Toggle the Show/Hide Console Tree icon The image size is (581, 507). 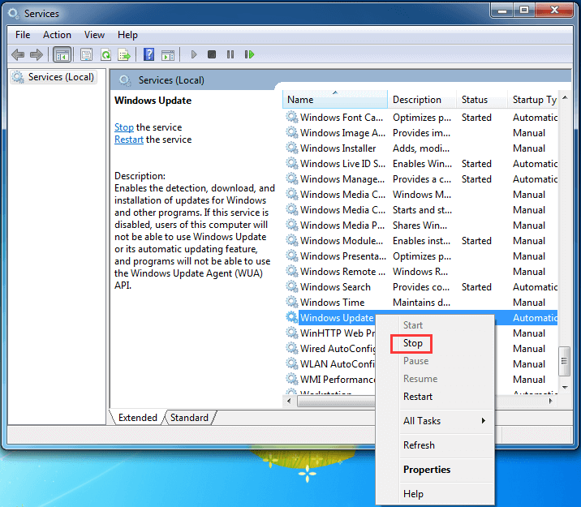point(62,55)
